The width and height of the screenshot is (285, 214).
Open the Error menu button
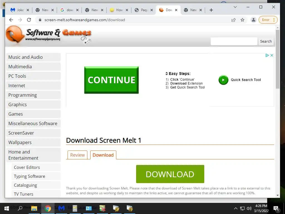(268, 20)
